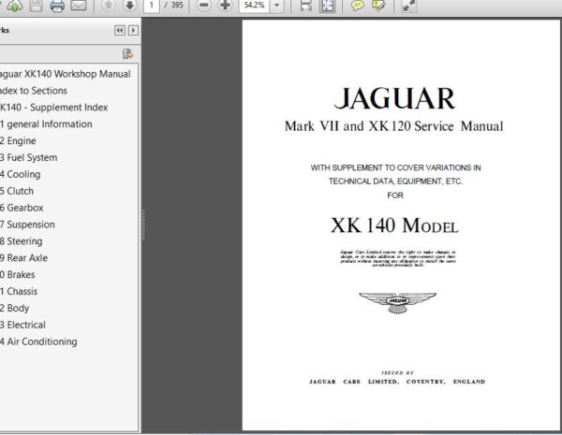This screenshot has width=562, height=435.
Task: Select the highlight text tool
Action: pos(378,6)
